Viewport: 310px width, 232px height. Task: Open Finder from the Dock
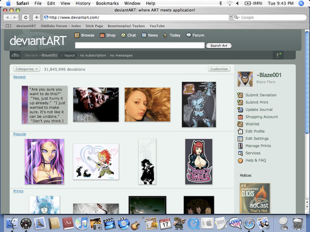point(12,224)
